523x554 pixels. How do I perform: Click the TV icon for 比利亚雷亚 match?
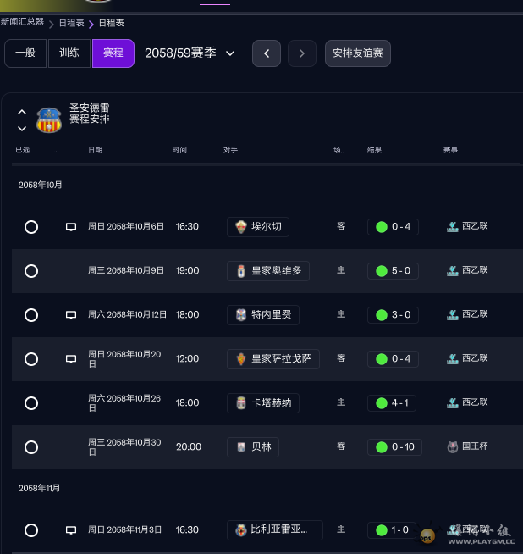(x=71, y=530)
